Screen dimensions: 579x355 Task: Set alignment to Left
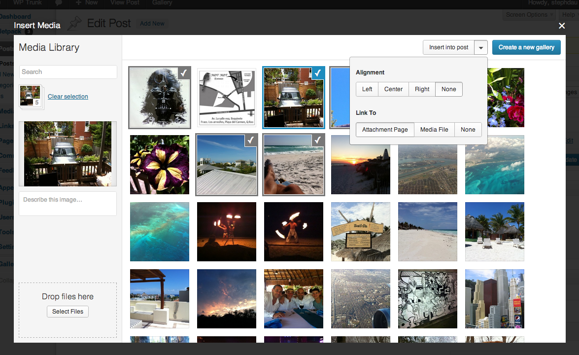pos(367,89)
